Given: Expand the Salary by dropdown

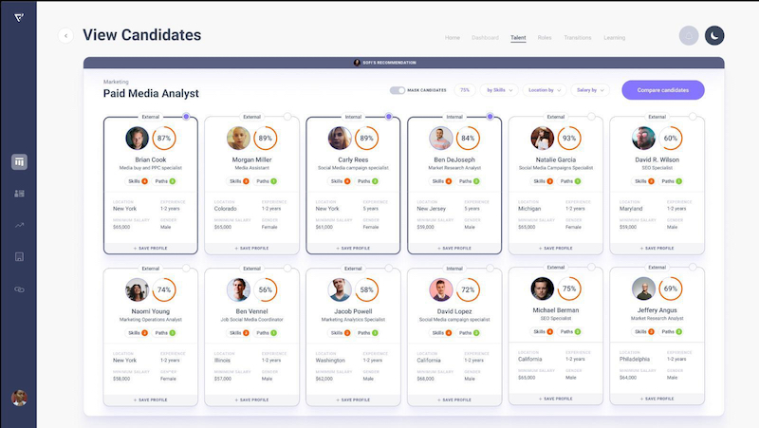Looking at the screenshot, I should point(590,90).
